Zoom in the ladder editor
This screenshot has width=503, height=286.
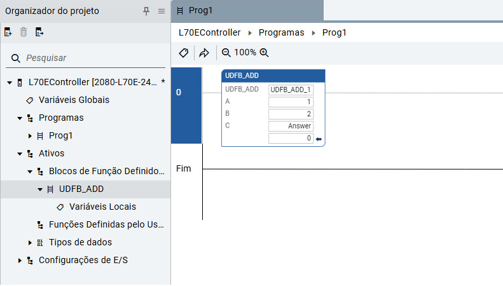(264, 53)
